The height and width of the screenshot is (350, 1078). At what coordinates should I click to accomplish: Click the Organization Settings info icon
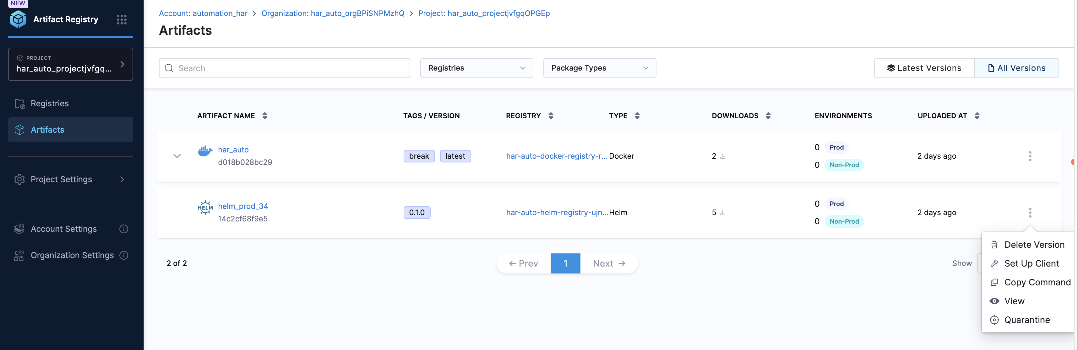click(x=124, y=255)
